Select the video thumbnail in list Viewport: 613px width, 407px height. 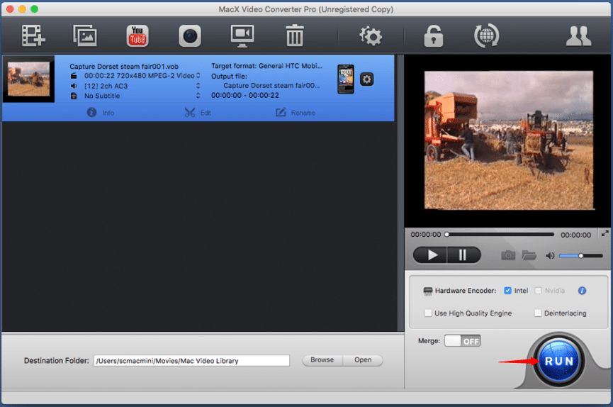click(28, 79)
